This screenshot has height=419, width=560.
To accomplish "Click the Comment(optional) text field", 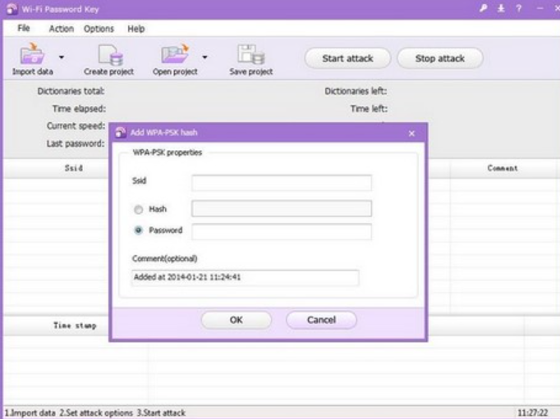I will pos(245,277).
